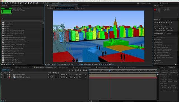Select the Puppet Pin tool
179x102 pixels.
tap(37, 3)
